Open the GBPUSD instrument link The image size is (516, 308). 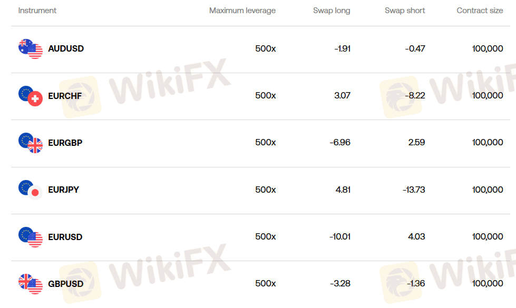65,284
